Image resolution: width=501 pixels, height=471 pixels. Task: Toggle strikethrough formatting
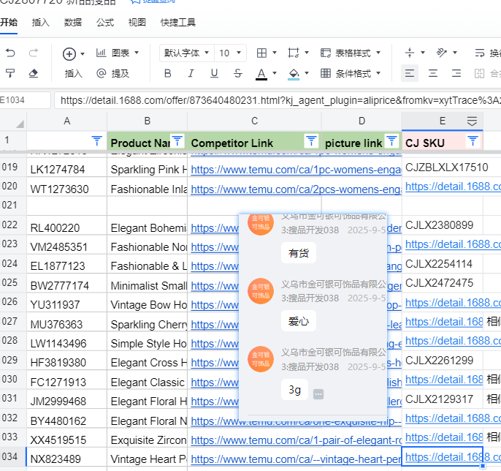237,73
